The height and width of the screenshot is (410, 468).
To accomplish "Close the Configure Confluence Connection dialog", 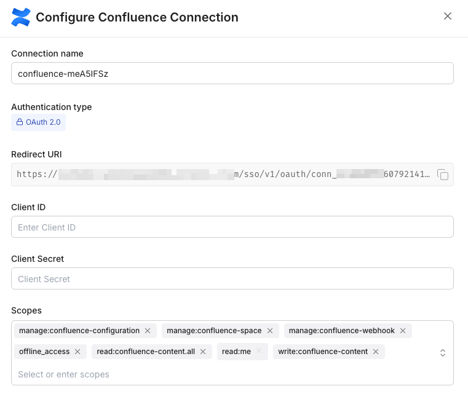I will click(x=448, y=17).
